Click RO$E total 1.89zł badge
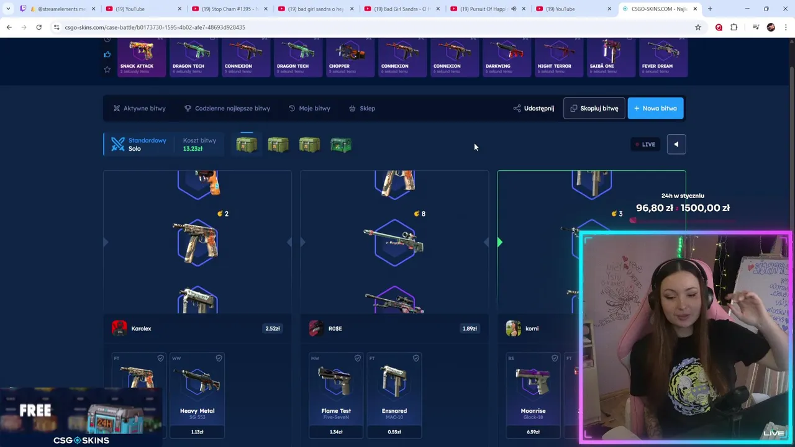 [470, 328]
